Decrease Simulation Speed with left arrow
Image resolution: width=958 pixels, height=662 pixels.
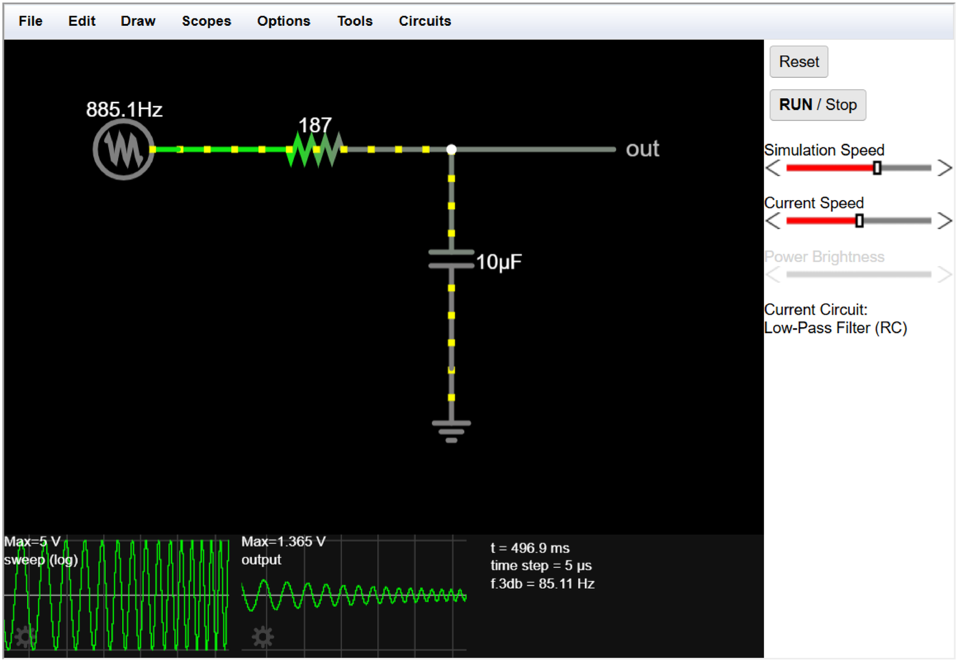pos(773,168)
